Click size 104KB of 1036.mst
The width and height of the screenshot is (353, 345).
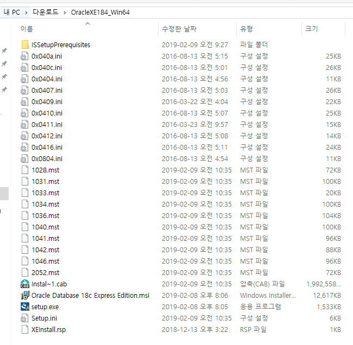pyautogui.click(x=332, y=216)
